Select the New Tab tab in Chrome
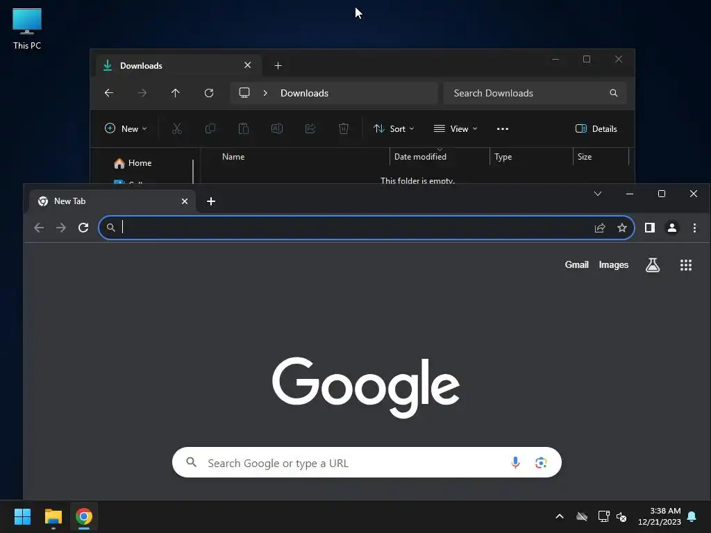This screenshot has height=533, width=711. [x=112, y=201]
